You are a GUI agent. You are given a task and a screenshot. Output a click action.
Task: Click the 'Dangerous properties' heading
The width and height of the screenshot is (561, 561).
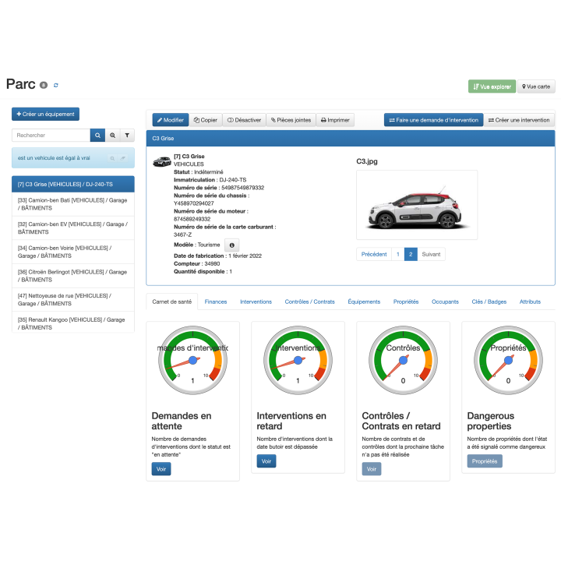coord(491,421)
